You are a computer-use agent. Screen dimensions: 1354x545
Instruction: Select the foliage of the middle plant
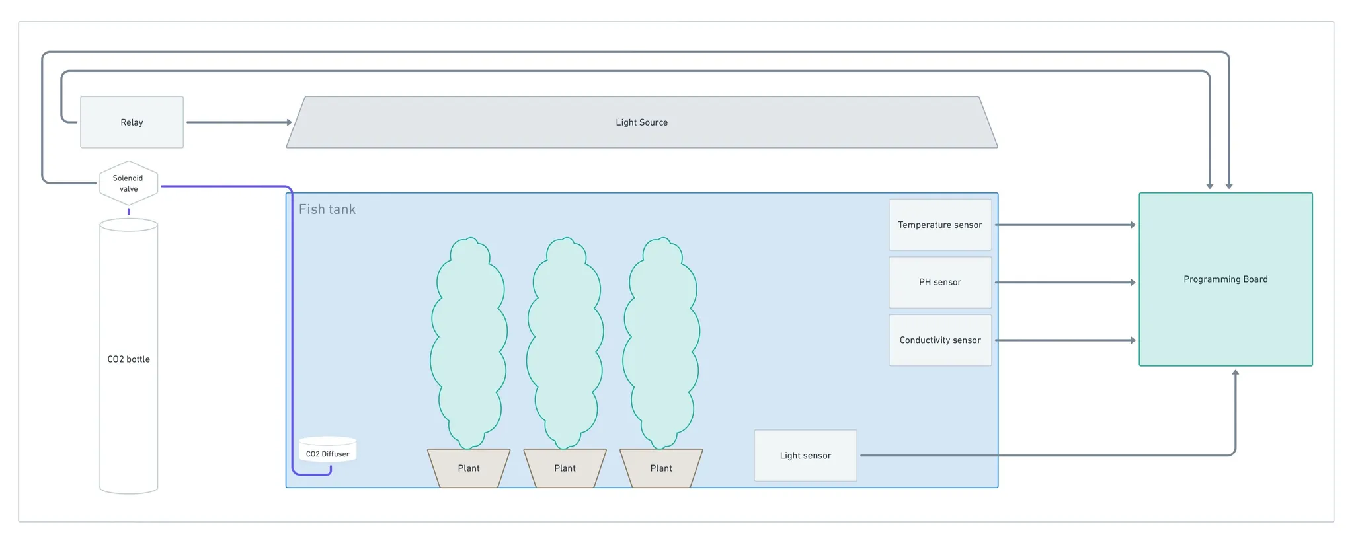coord(565,344)
